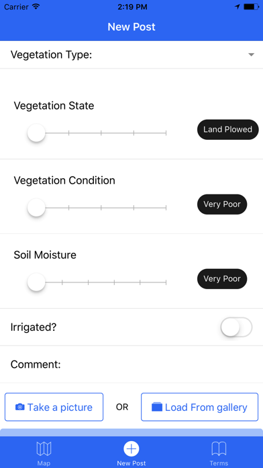The width and height of the screenshot is (263, 468).
Task: Tap the New Post plus icon
Action: (131, 448)
